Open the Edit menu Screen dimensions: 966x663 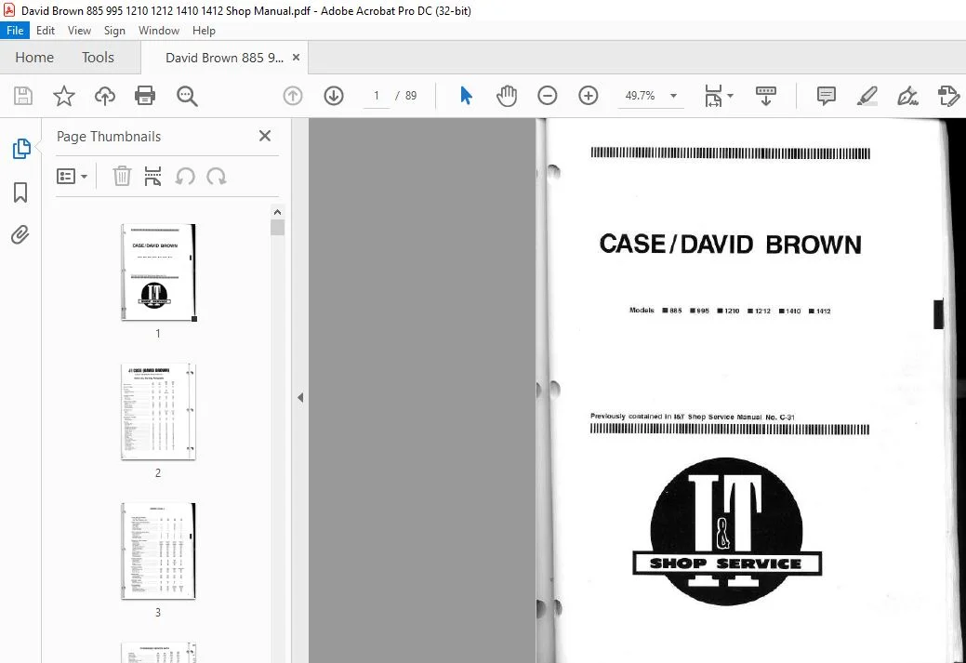(45, 30)
